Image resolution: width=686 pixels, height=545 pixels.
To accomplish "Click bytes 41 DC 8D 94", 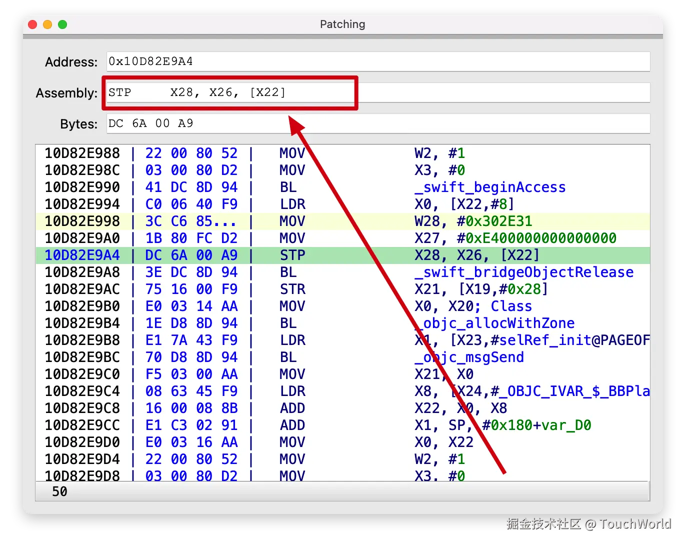I will [191, 187].
